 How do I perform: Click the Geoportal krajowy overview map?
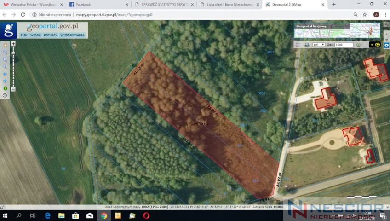pos(337,30)
